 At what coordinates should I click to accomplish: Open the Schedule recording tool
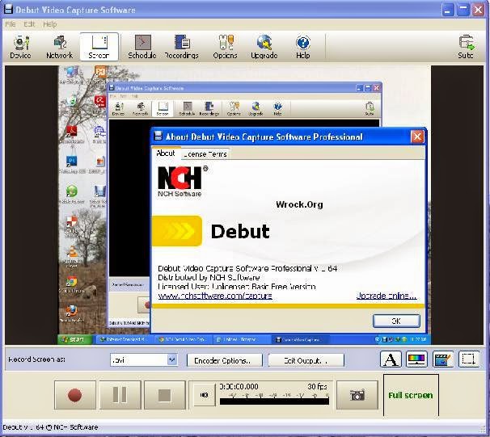(x=142, y=46)
